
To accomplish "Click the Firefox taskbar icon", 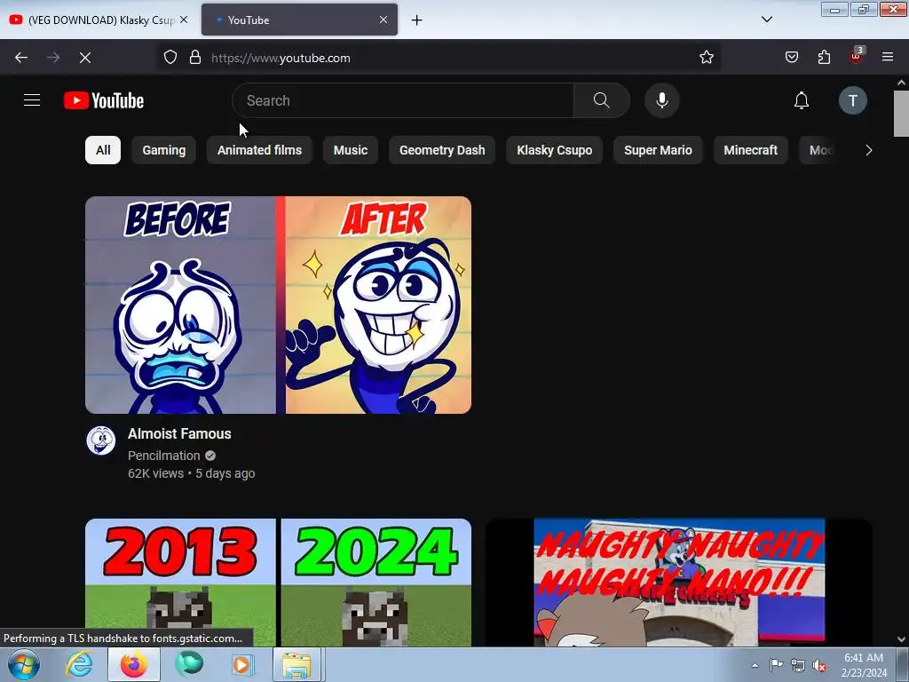I will [x=134, y=665].
